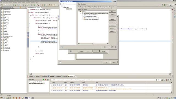This screenshot has width=176, height=99.
Task: Click the Debug bug toolbar icon
Action: pyautogui.click(x=31, y=5)
